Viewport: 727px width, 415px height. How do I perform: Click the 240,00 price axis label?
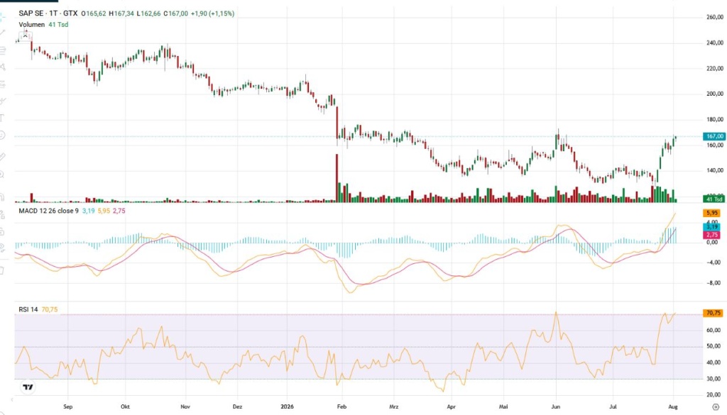click(714, 43)
